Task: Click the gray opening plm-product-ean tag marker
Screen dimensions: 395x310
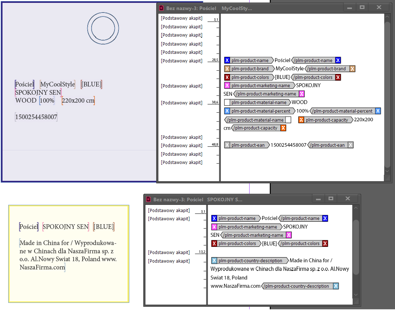Action: click(x=247, y=145)
